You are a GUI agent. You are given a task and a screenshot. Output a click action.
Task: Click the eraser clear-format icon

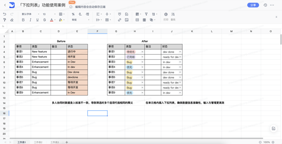(12, 20)
